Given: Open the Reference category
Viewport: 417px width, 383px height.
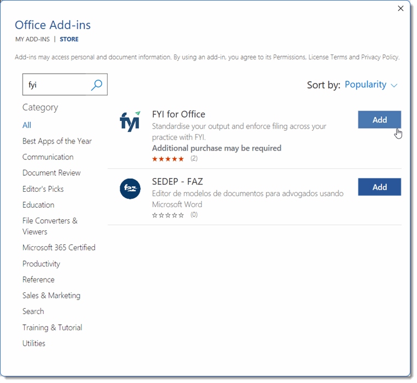Looking at the screenshot, I should click(x=38, y=280).
